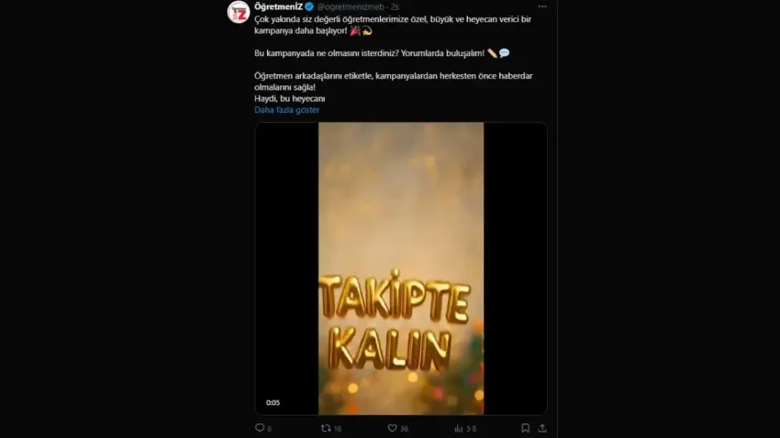Like the tweet with the heart icon
The height and width of the screenshot is (438, 780).
pyautogui.click(x=392, y=428)
